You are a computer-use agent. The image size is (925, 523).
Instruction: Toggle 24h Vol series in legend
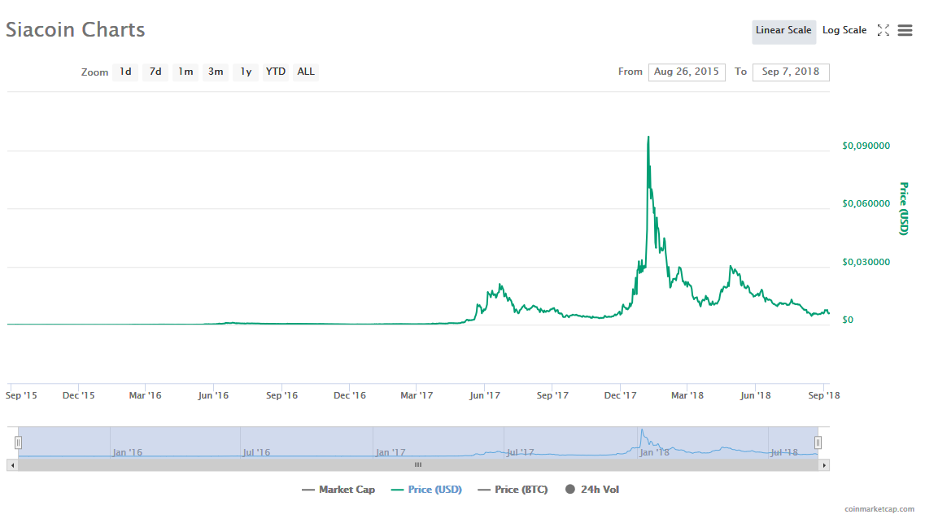pos(592,490)
